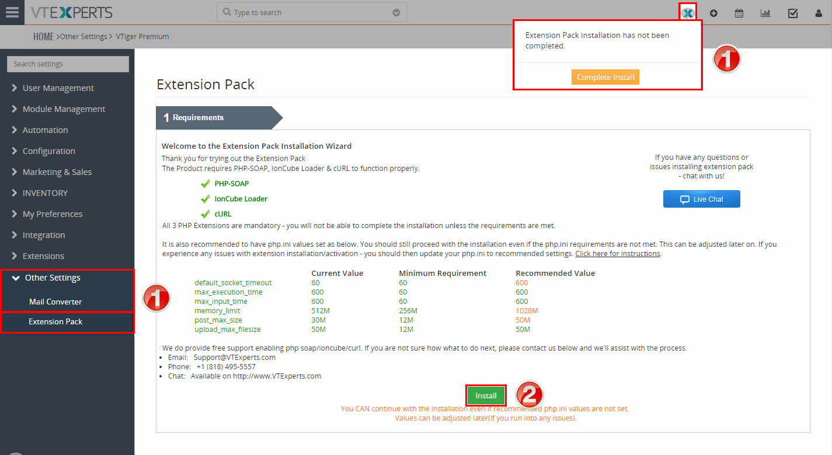
Task: Focus the Search settings field
Action: pyautogui.click(x=68, y=64)
